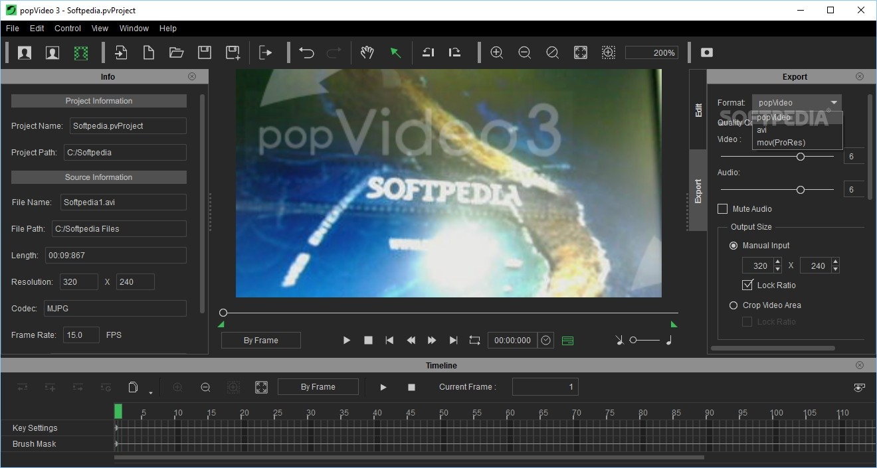Click the timeline copy pages icon
The height and width of the screenshot is (468, 877).
coord(133,387)
